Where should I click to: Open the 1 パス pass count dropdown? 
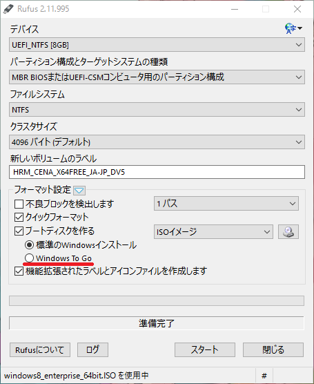(x=226, y=204)
